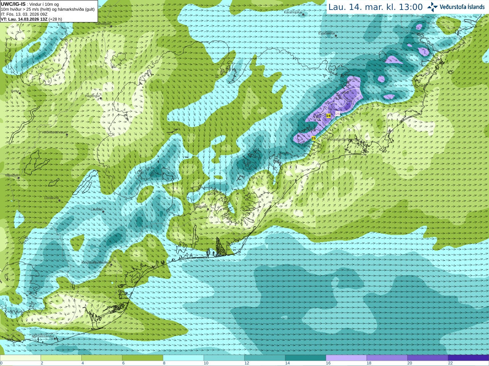Click the Hornafjarðarflugvöllur station label

tap(344, 140)
